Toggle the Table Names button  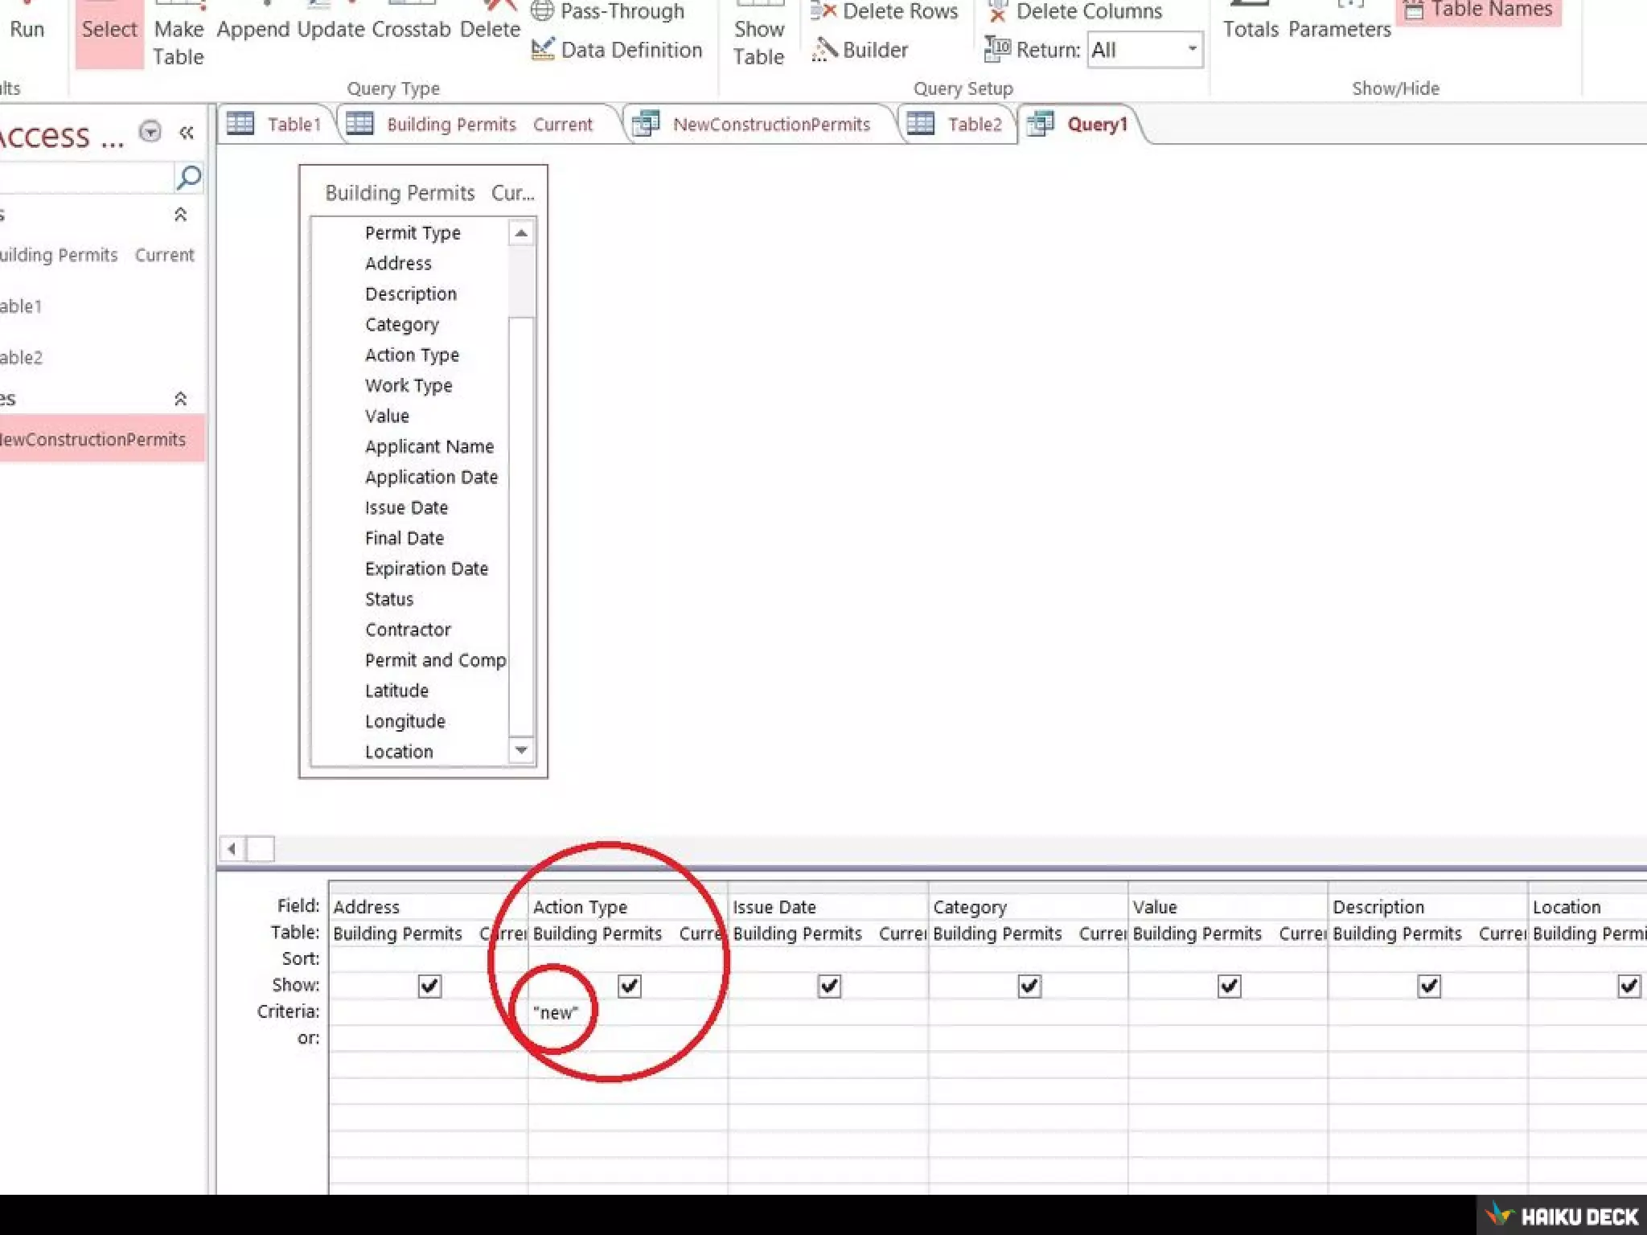pos(1478,11)
